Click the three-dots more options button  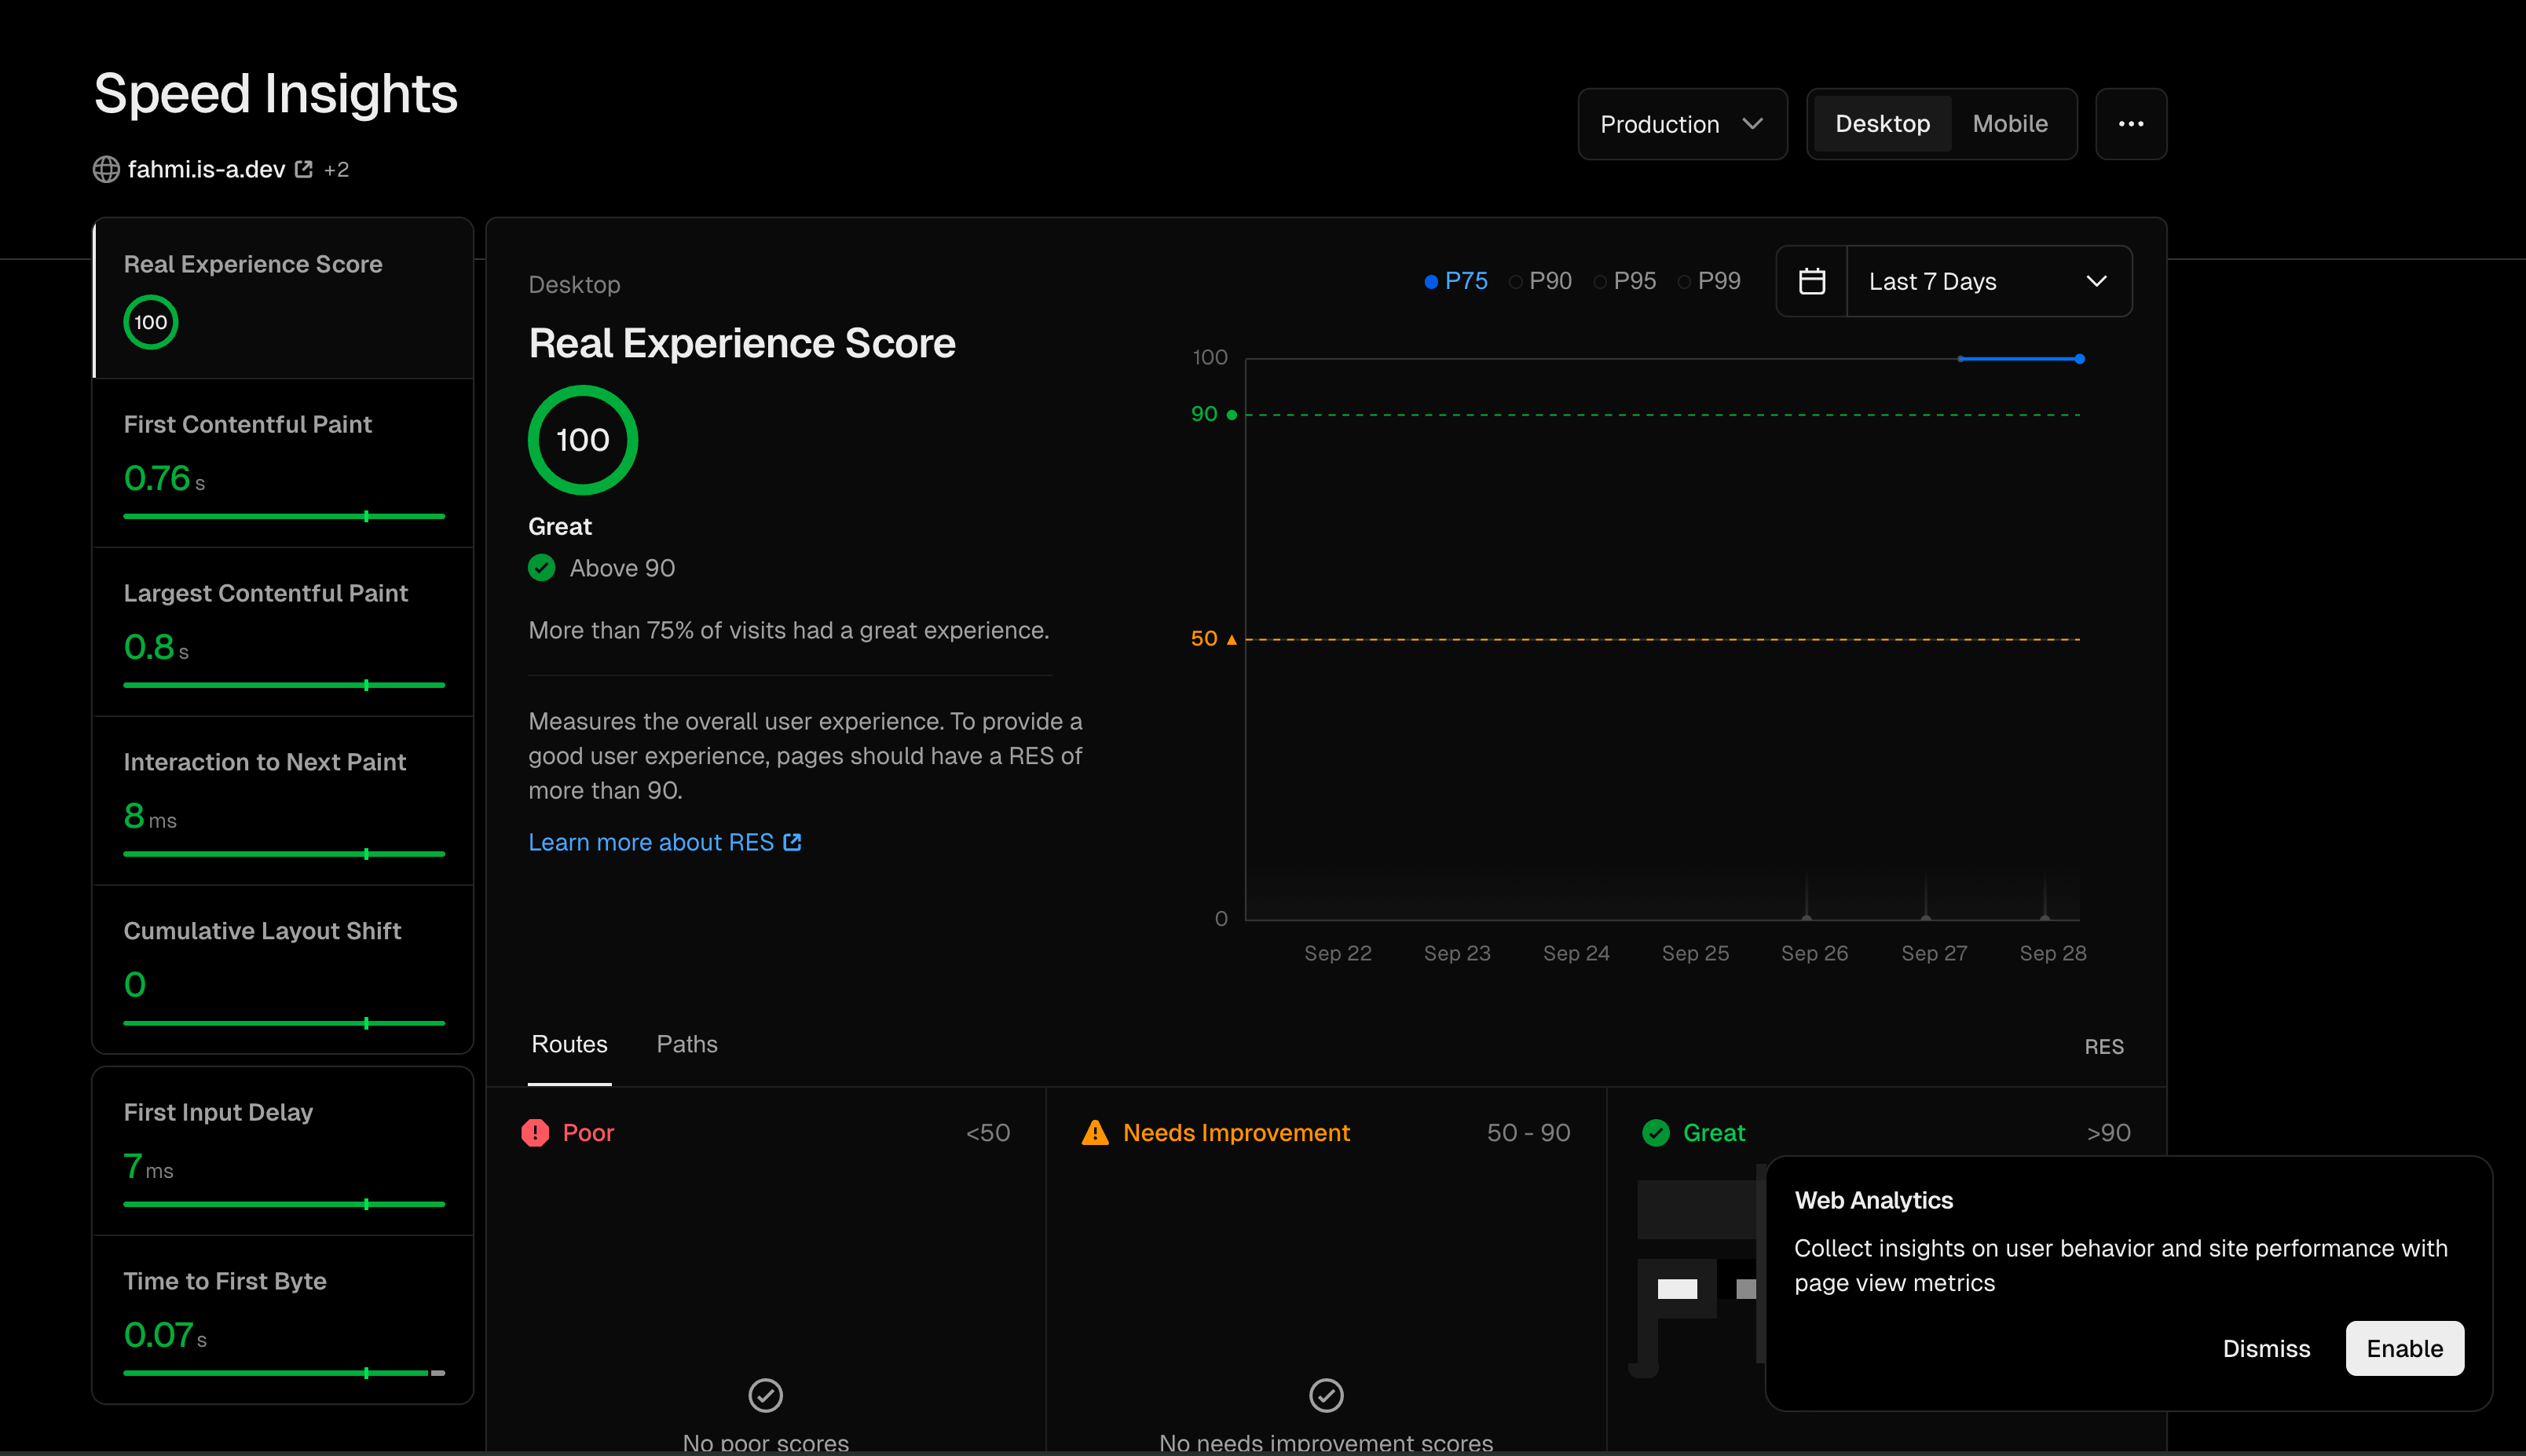coord(2130,124)
